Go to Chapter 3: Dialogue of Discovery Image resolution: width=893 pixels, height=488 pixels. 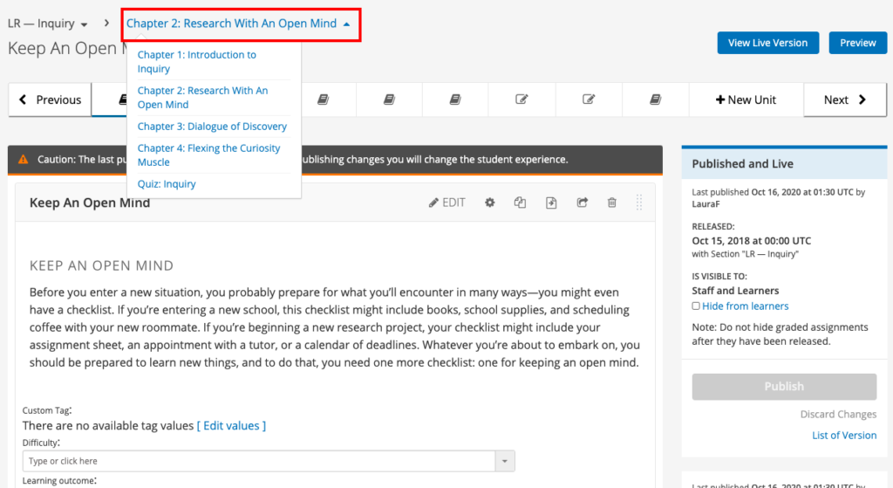[212, 126]
